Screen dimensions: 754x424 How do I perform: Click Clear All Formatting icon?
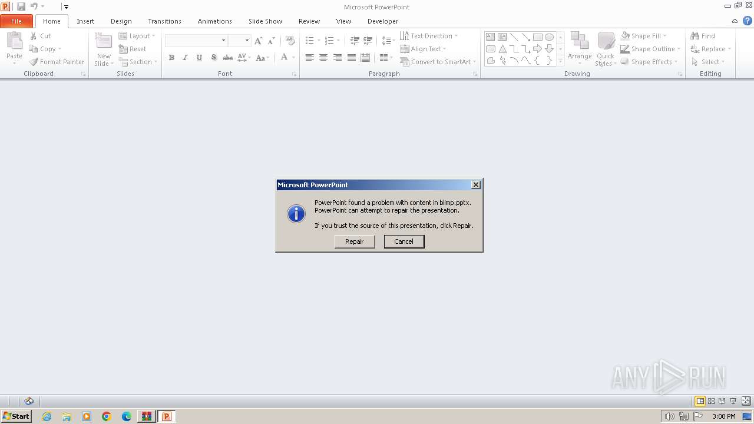tap(290, 41)
